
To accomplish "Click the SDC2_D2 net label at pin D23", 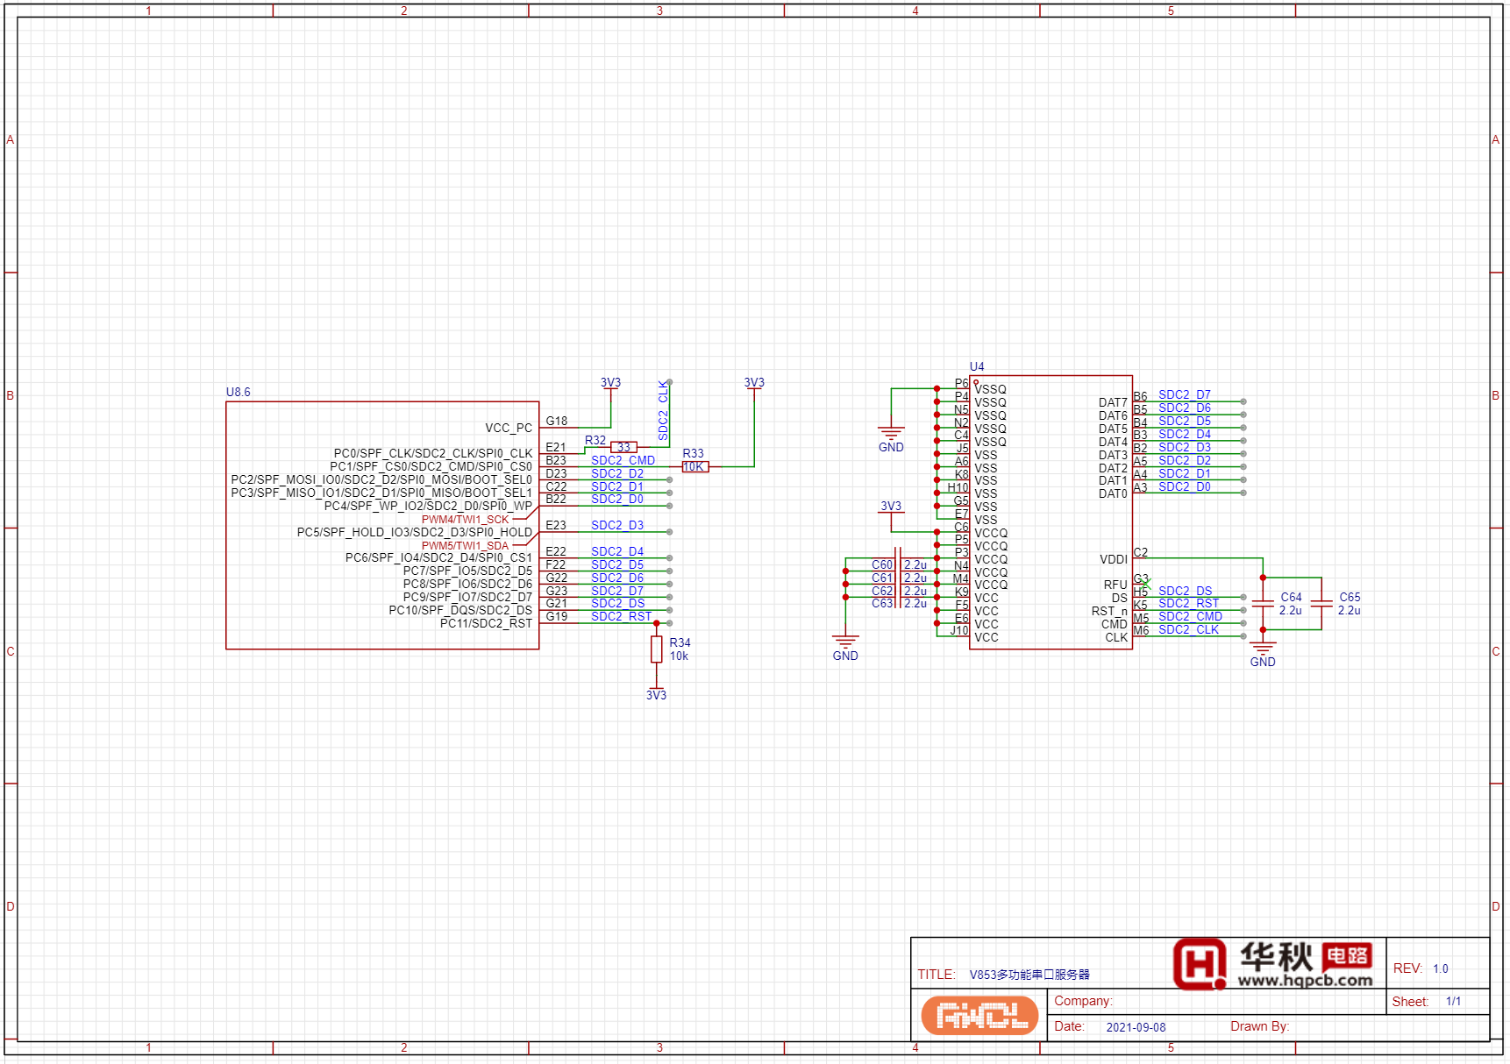I will [x=616, y=473].
